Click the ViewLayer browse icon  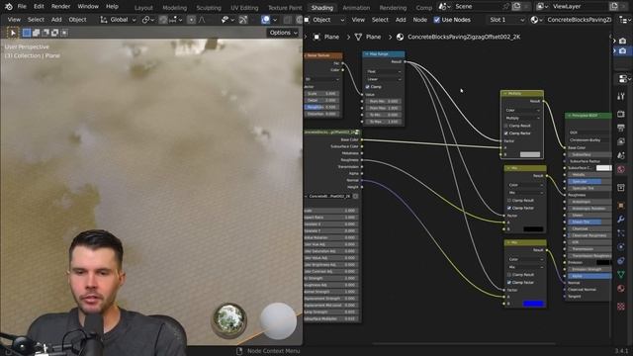click(542, 7)
